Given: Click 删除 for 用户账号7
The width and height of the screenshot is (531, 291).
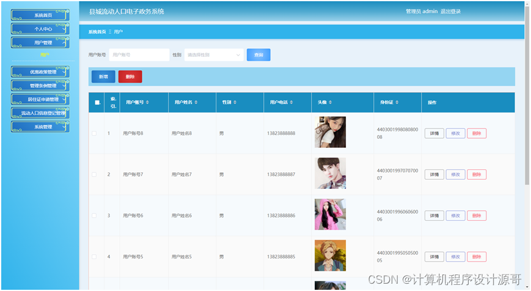Looking at the screenshot, I should 477,174.
